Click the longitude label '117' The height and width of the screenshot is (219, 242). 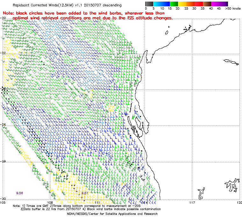pyautogui.click(x=192, y=202)
